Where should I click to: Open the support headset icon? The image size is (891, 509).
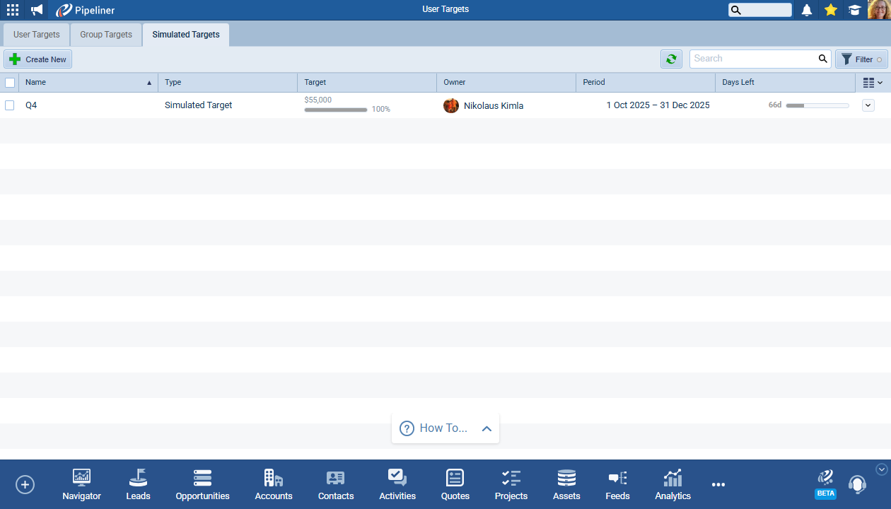pos(857,485)
